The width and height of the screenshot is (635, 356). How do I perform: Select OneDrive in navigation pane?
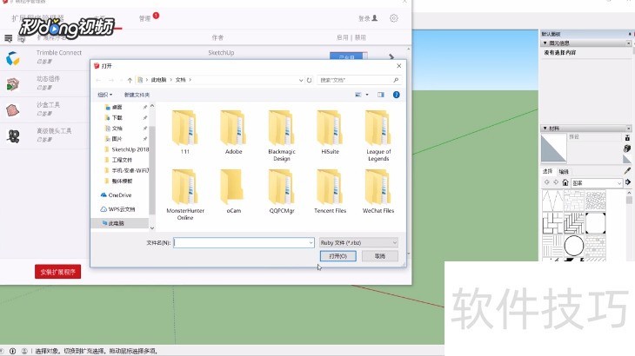(x=119, y=195)
